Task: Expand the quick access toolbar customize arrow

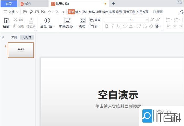Action: coord(63,12)
